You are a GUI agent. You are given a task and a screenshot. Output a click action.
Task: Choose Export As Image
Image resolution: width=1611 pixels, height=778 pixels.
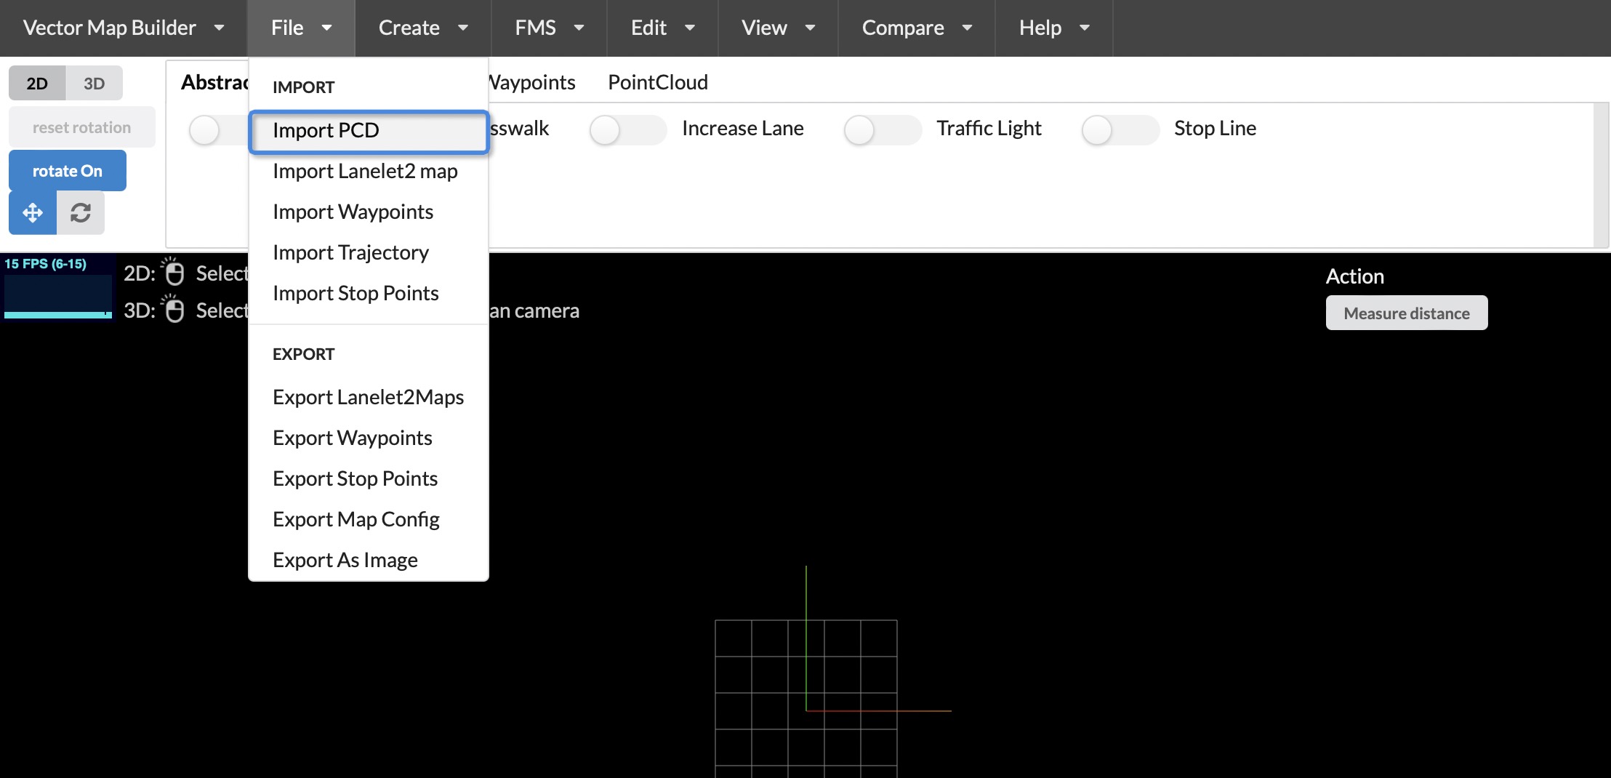[345, 559]
